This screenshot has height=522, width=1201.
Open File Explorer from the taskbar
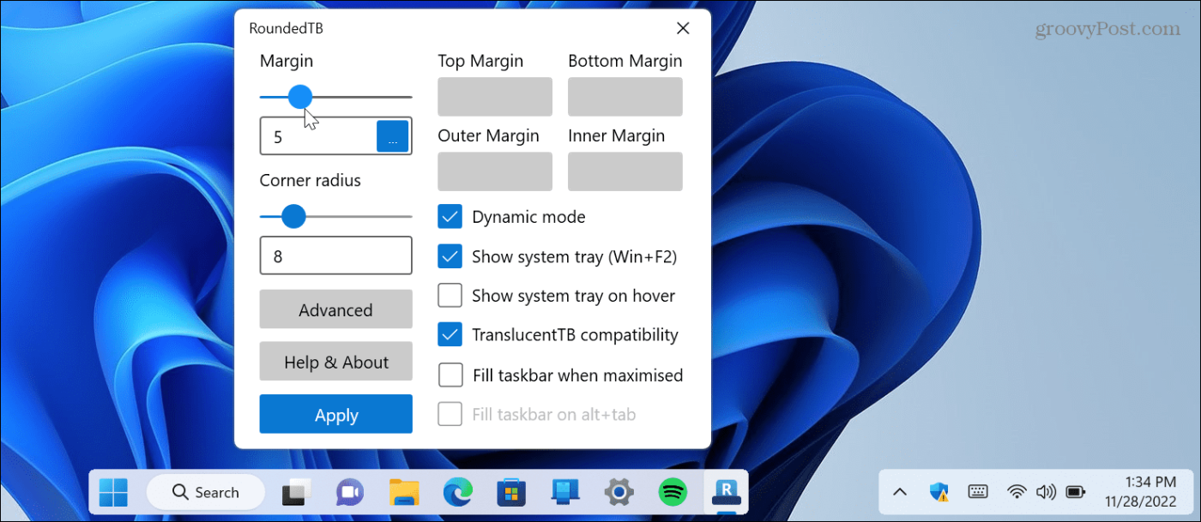click(403, 492)
